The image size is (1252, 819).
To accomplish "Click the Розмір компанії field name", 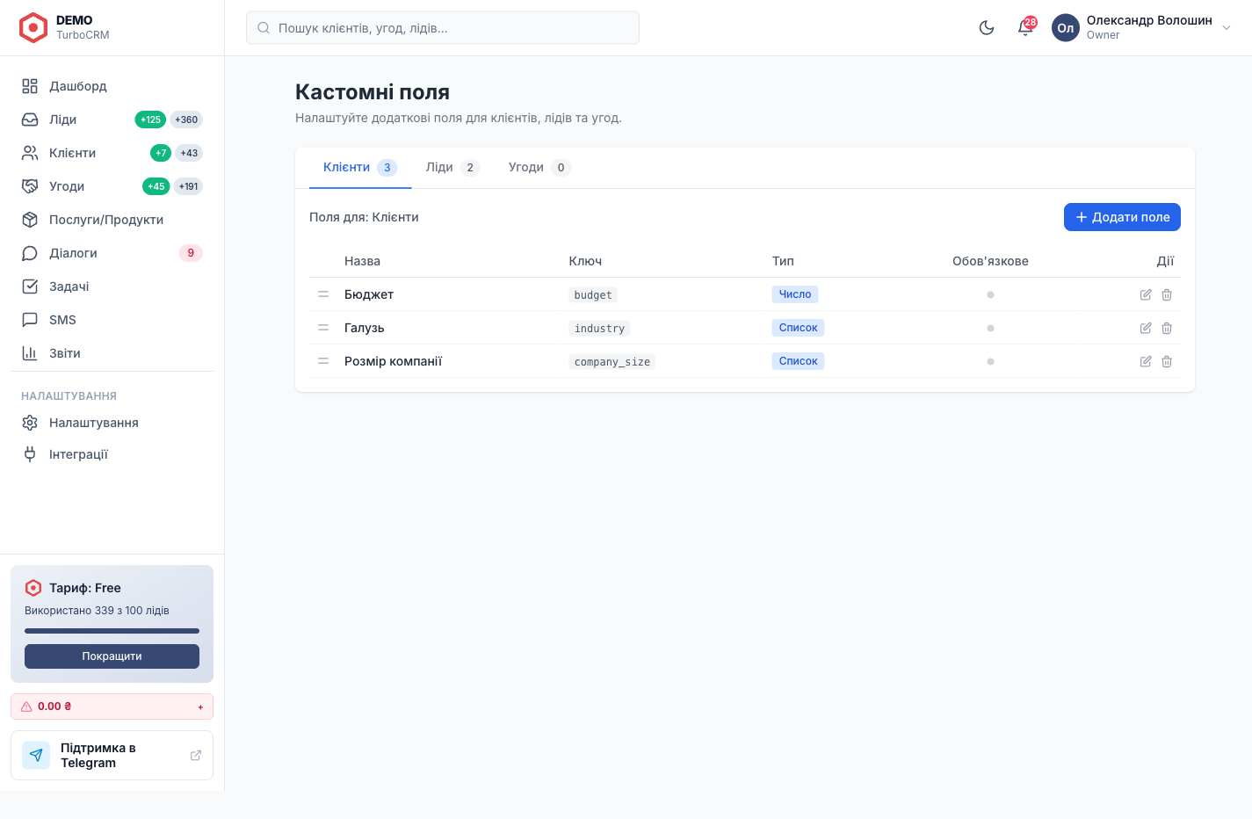I will (393, 361).
